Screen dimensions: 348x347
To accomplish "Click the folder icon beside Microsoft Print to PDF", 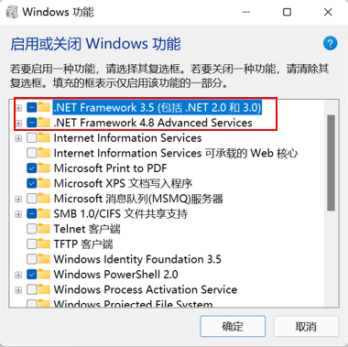I will pyautogui.click(x=44, y=168).
